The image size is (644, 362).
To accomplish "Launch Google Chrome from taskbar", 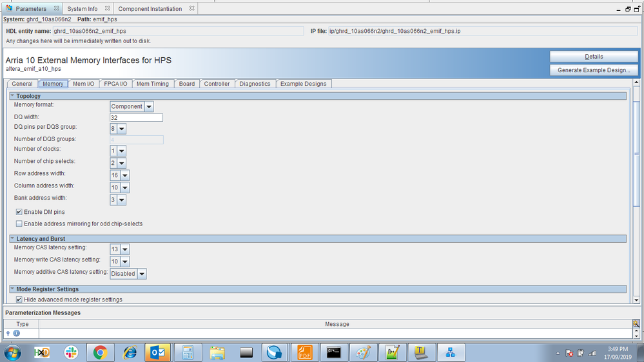I will 100,352.
